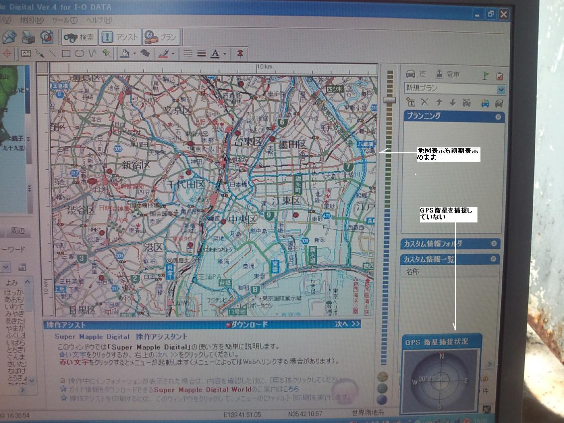Click the pen line color tool
Screen dimensions: 564x423
tap(164, 54)
